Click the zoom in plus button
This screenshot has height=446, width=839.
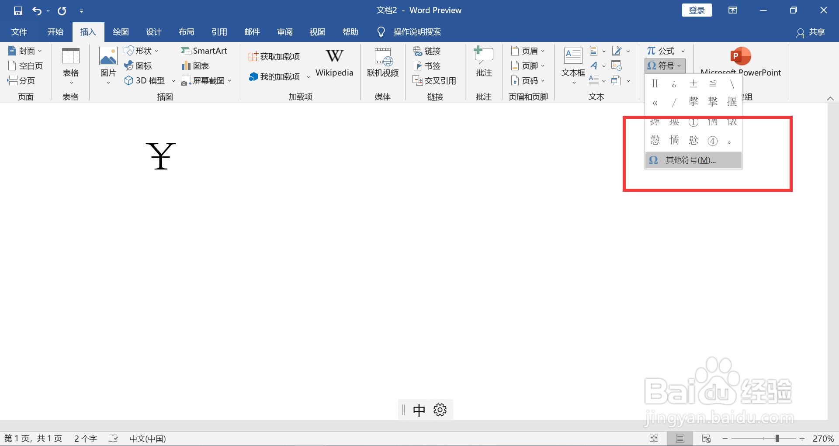click(802, 438)
